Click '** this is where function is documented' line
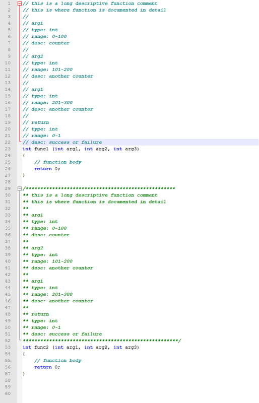The height and width of the screenshot is (403, 259). [94, 202]
